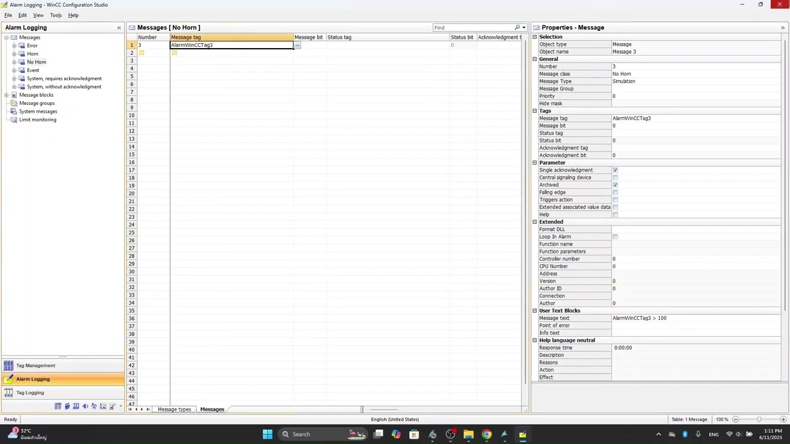Click the Limit monitoring icon in the tree
This screenshot has height=444, width=790.
(x=14, y=120)
